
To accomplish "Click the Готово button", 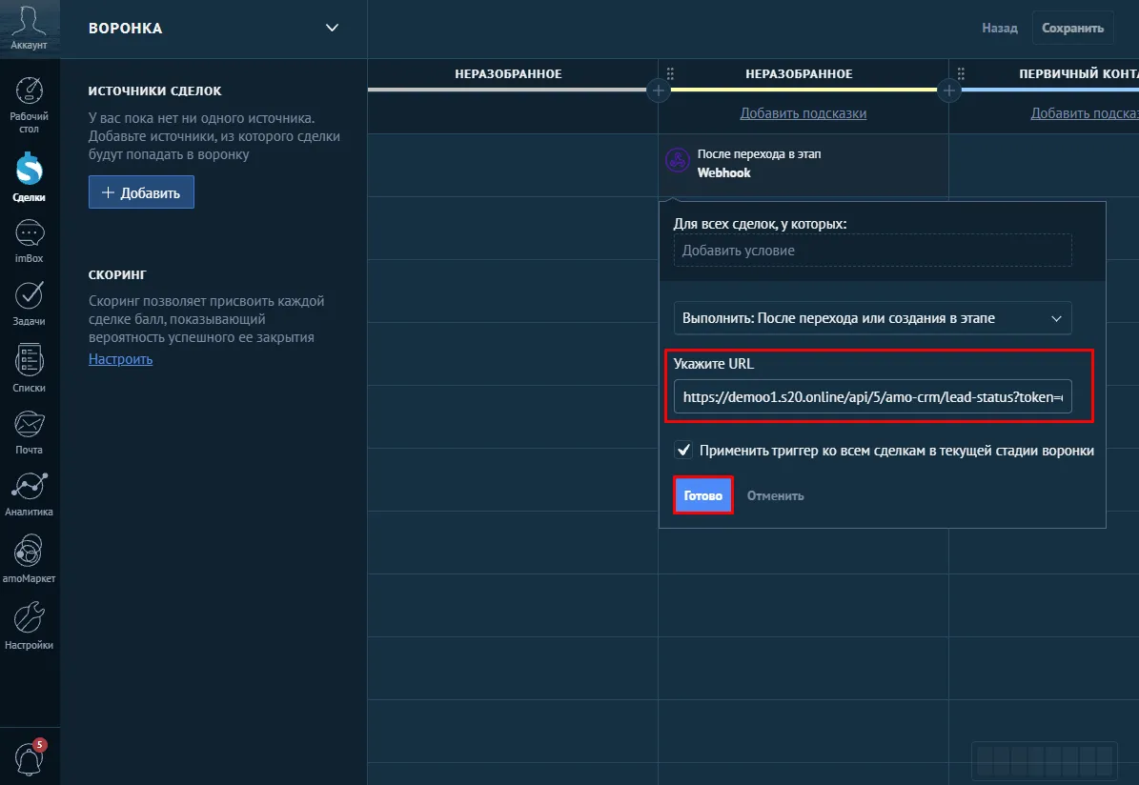I will [703, 495].
